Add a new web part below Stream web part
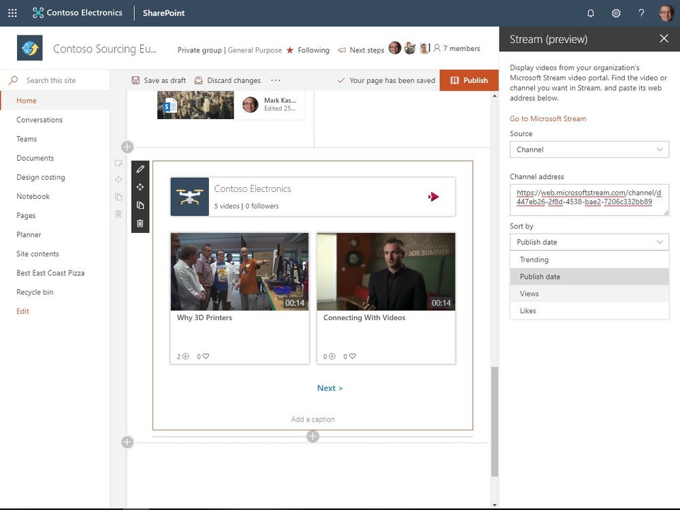Image resolution: width=680 pixels, height=510 pixels. click(312, 436)
